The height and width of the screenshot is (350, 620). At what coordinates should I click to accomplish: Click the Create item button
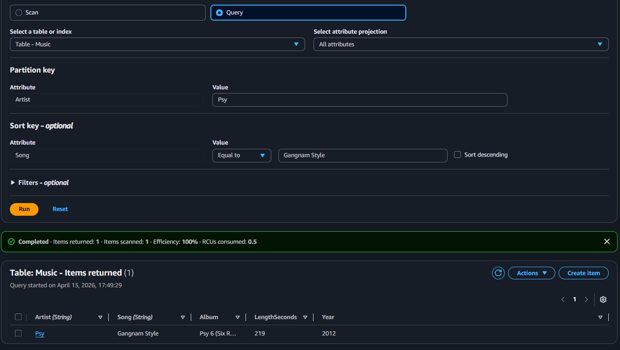[x=583, y=273]
